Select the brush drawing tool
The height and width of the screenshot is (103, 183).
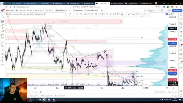tap(3, 25)
